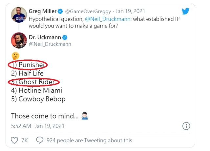Screen dimensions: 210x151
Task: Like the tweet with the heart icon
Action: pyautogui.click(x=14, y=140)
